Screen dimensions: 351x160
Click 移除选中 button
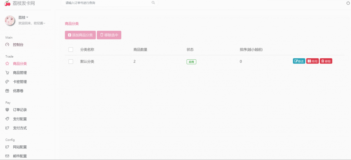coord(109,35)
